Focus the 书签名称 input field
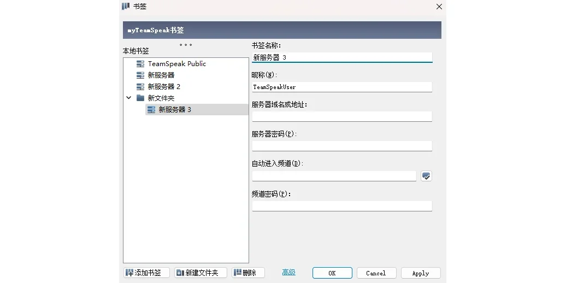The image size is (566, 283). [x=342, y=57]
